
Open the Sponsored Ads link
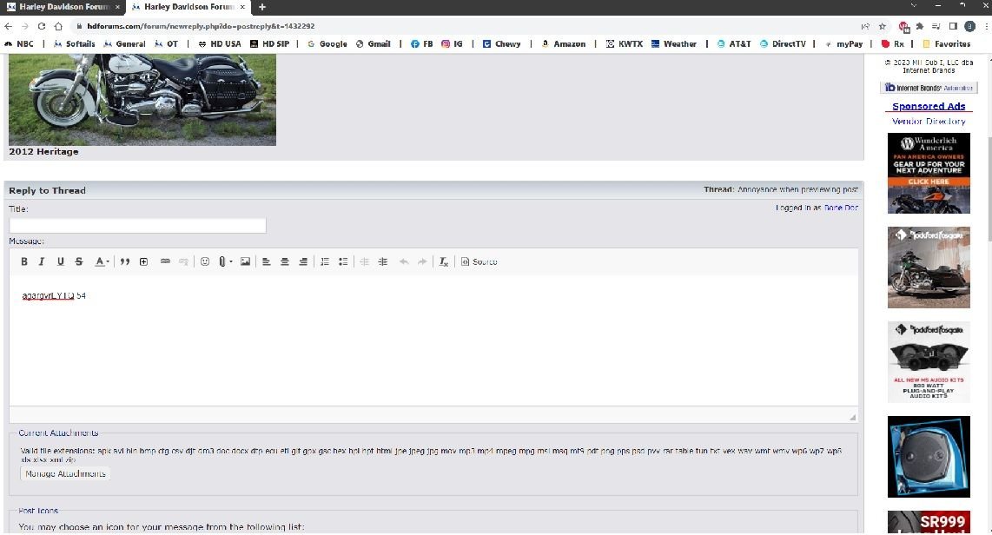pyautogui.click(x=929, y=107)
